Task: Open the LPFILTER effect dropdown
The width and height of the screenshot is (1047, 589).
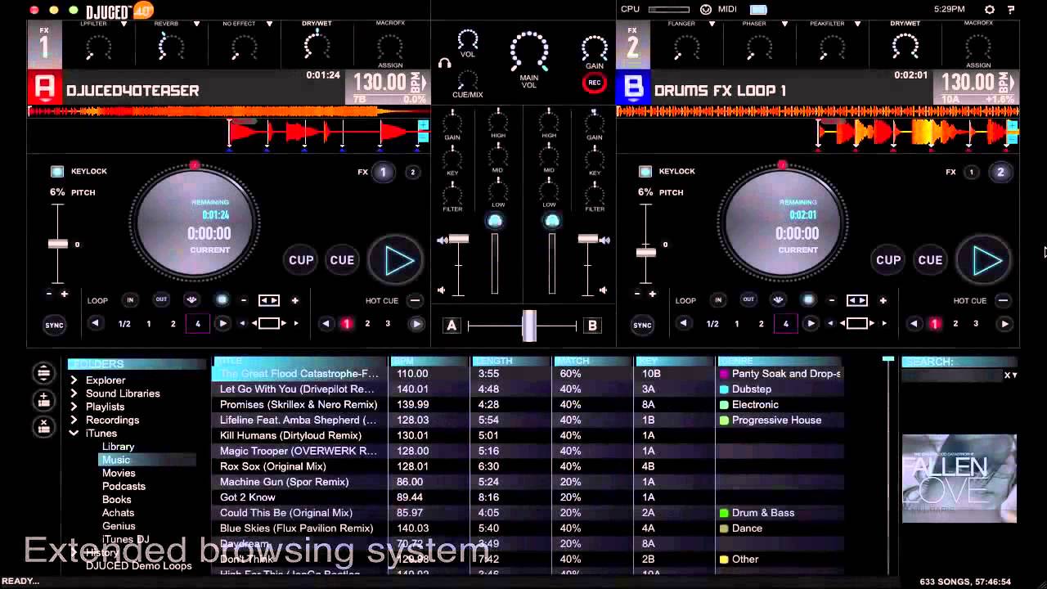Action: pyautogui.click(x=124, y=24)
